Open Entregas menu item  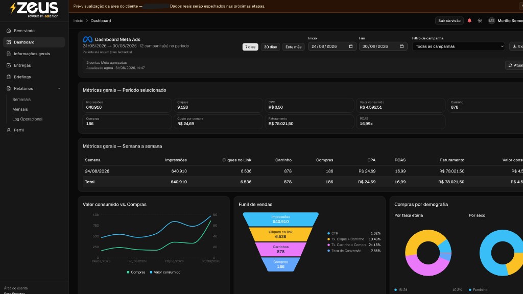(x=34, y=65)
